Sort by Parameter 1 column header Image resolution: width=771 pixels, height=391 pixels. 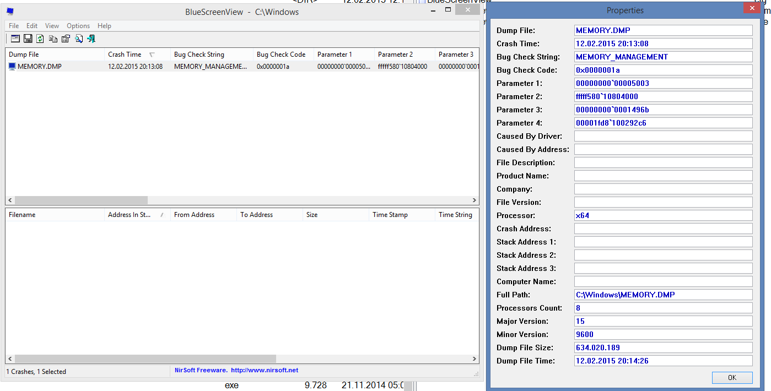[344, 55]
